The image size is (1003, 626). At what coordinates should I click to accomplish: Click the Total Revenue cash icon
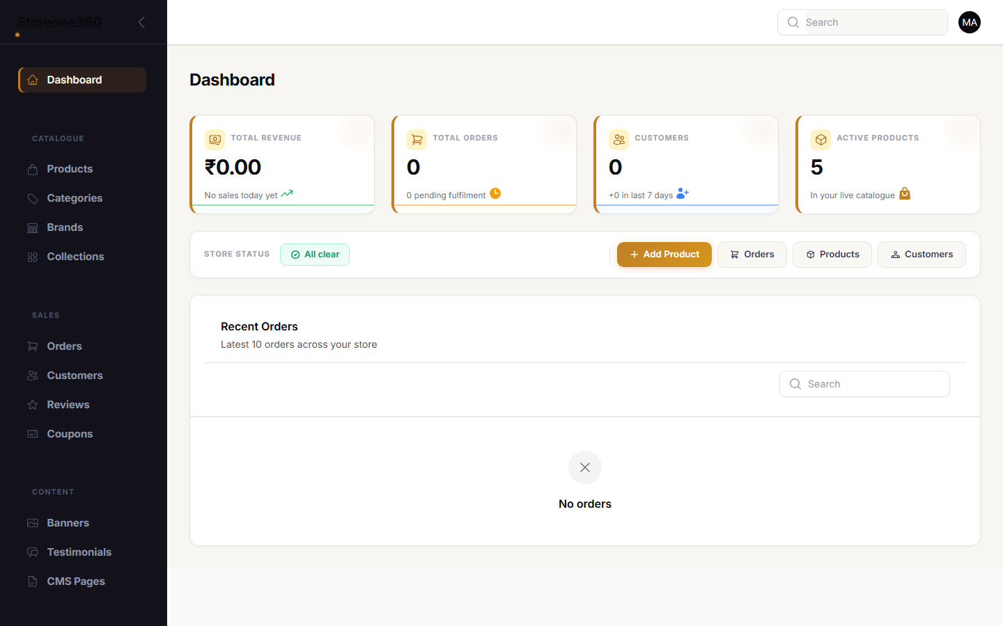(x=215, y=139)
